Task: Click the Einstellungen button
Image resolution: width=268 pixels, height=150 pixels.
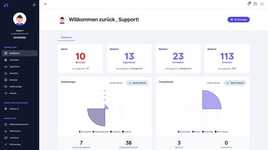Action: click(239, 20)
